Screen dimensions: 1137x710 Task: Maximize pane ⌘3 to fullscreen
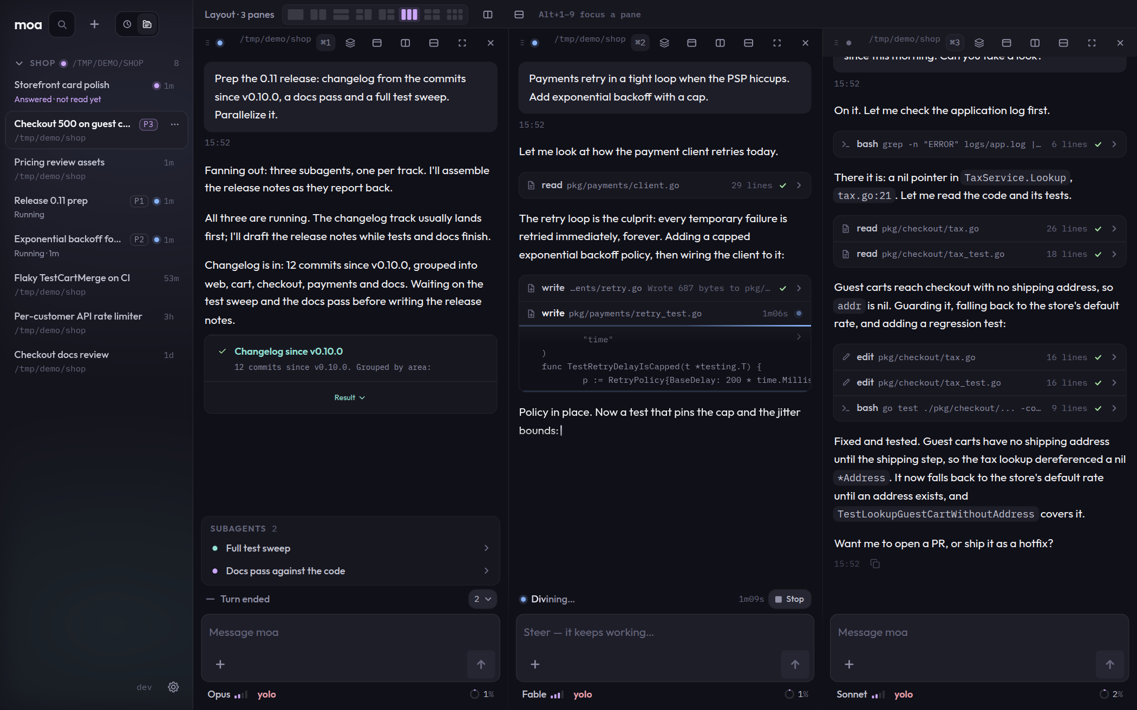(x=1092, y=43)
